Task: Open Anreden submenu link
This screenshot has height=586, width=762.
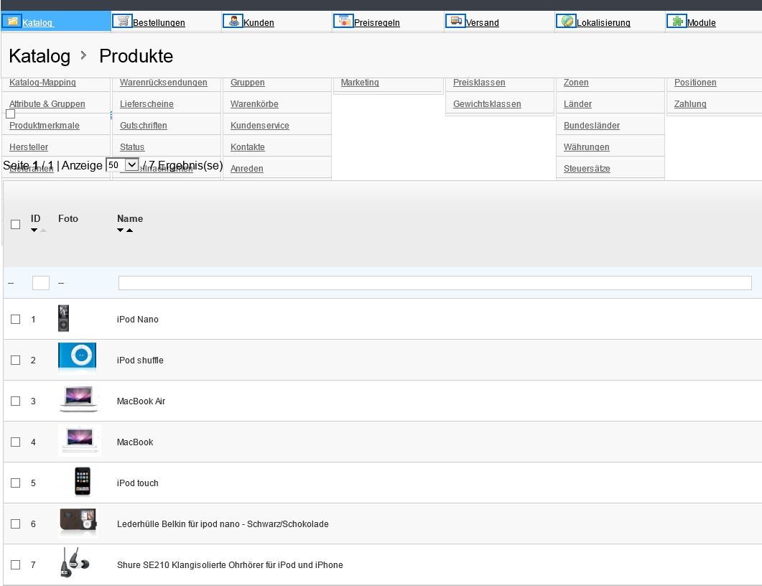Action: [247, 169]
